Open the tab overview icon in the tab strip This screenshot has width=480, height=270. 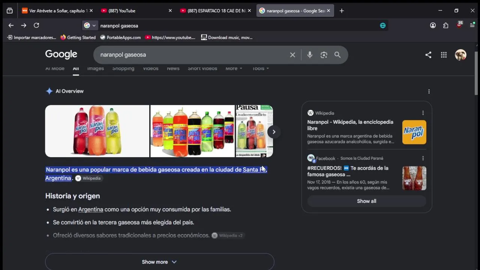tap(10, 11)
